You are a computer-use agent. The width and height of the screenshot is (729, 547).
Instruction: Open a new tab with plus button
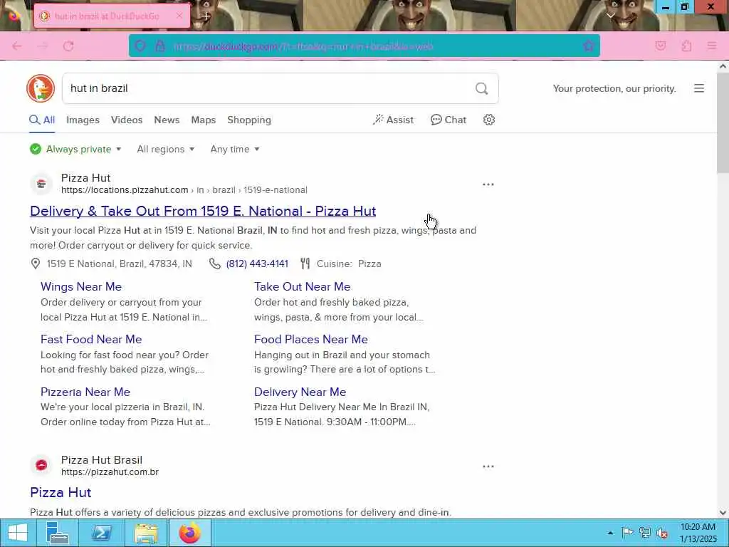click(x=206, y=16)
